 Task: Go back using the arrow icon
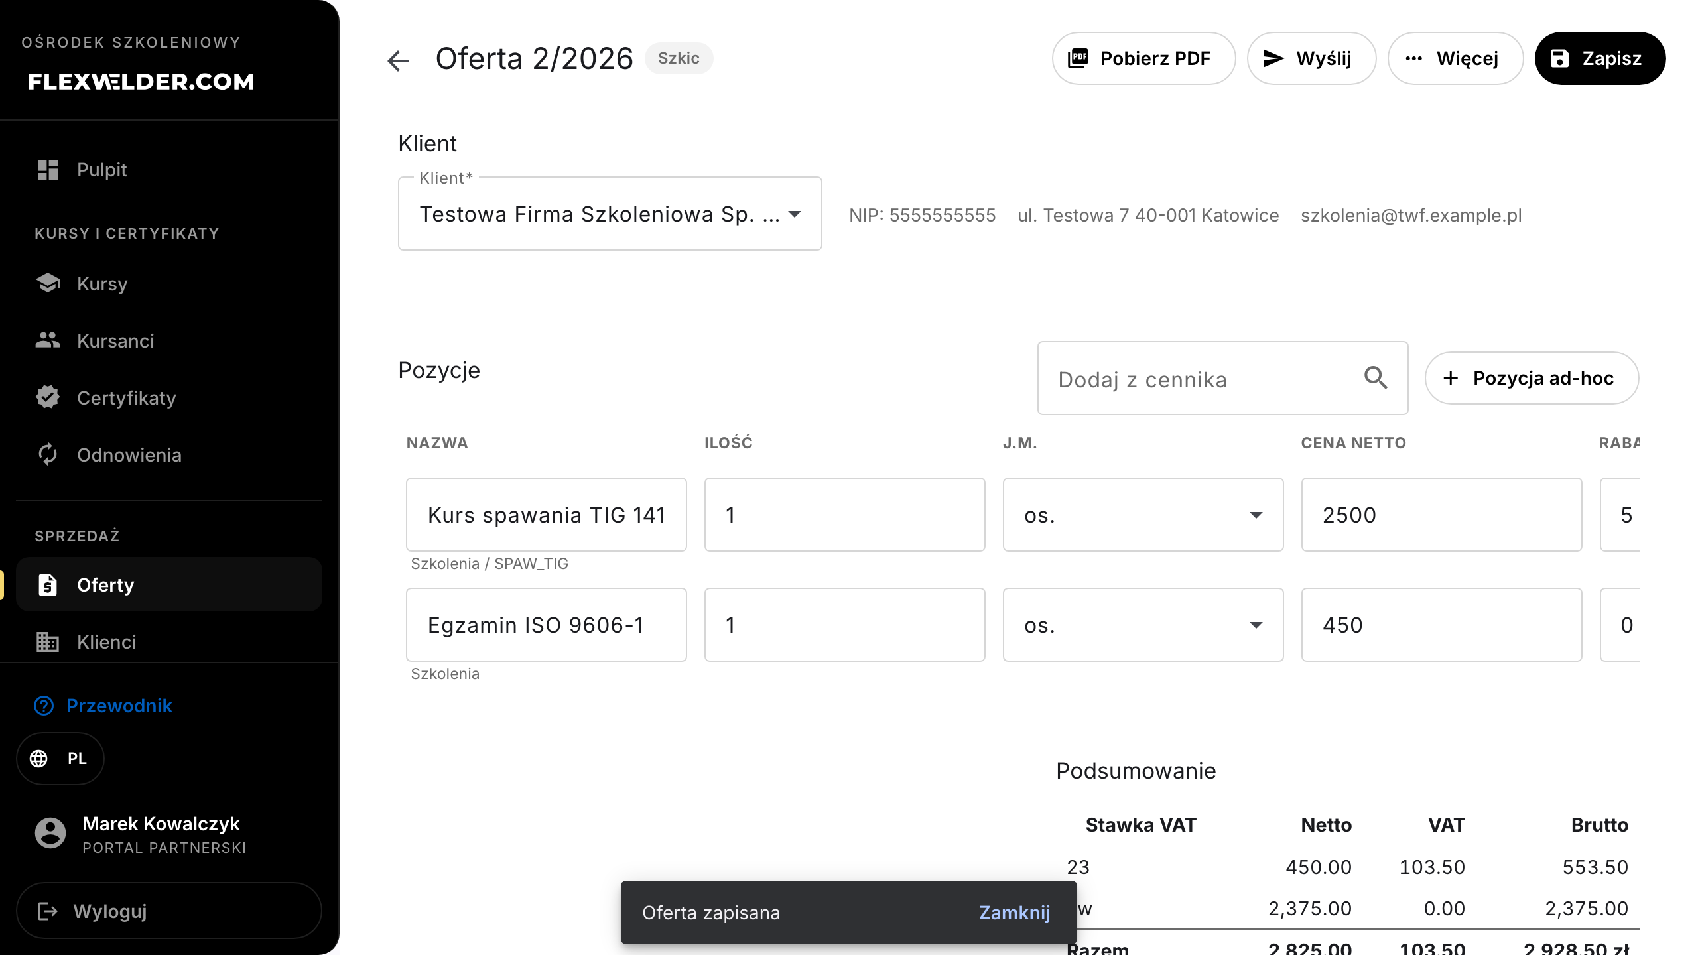click(398, 60)
